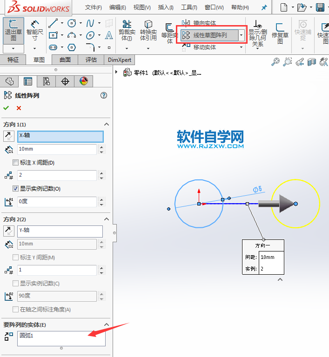Click Offset Entities (等距实体) tool
The height and width of the screenshot is (357, 329).
click(169, 33)
